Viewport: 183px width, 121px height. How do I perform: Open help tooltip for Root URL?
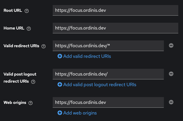[27, 11]
